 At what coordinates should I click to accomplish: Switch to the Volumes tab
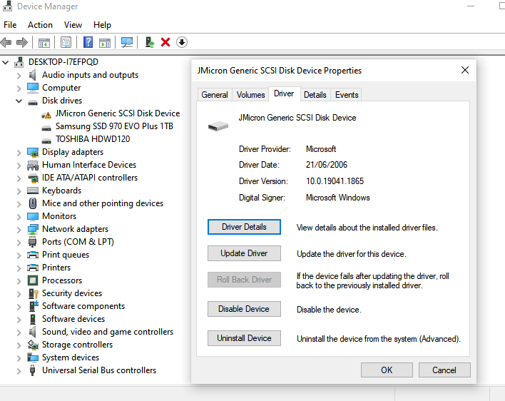pyautogui.click(x=250, y=95)
